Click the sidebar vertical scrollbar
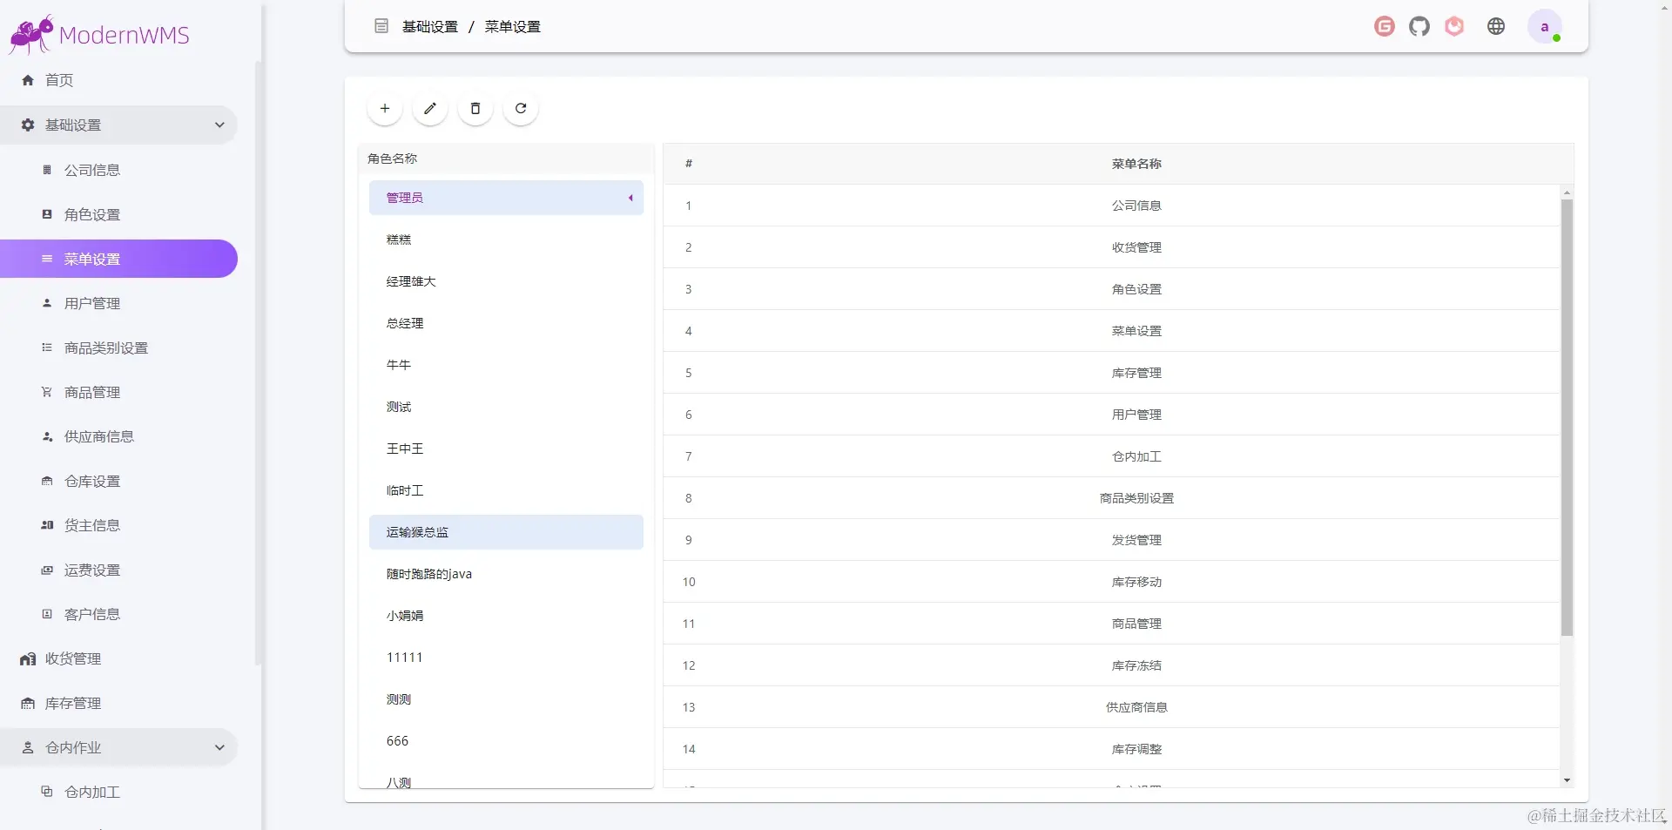1672x830 pixels. click(x=258, y=363)
